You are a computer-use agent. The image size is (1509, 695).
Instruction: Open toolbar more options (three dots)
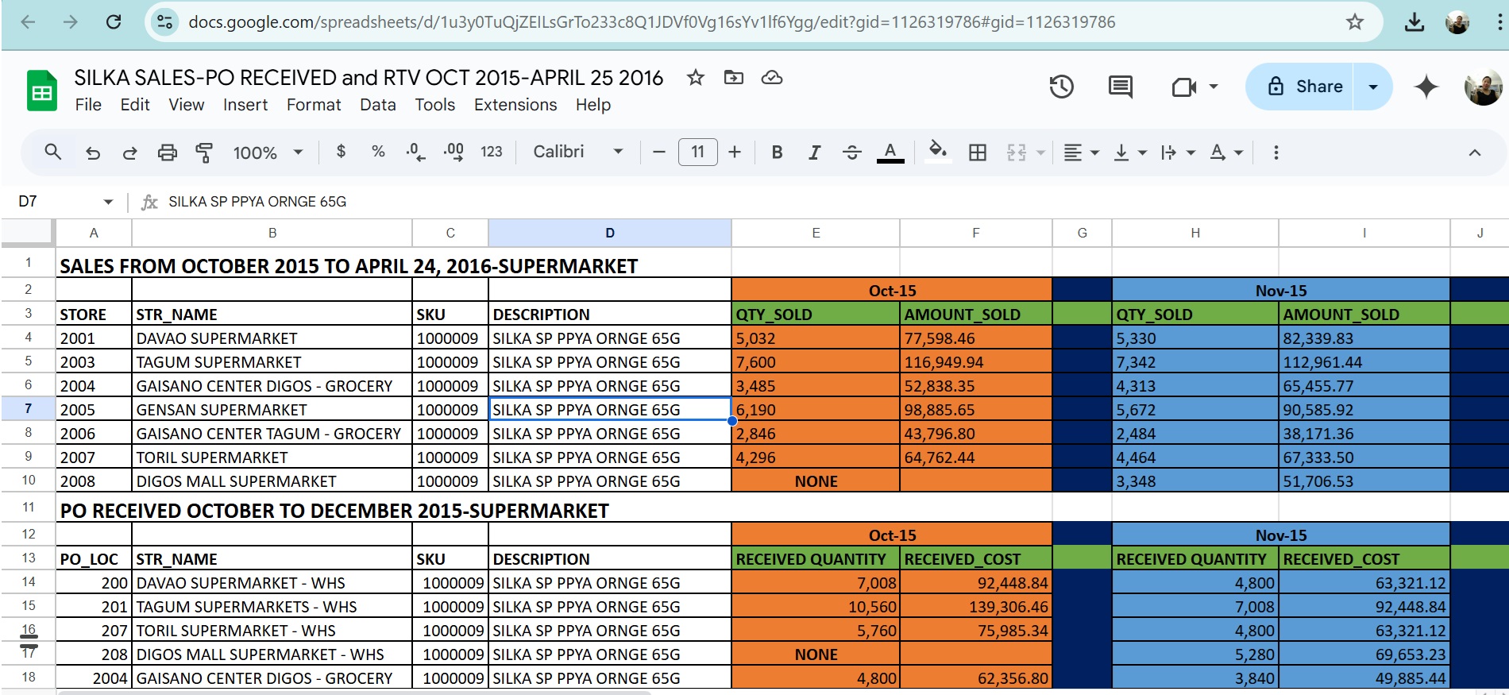1276,153
